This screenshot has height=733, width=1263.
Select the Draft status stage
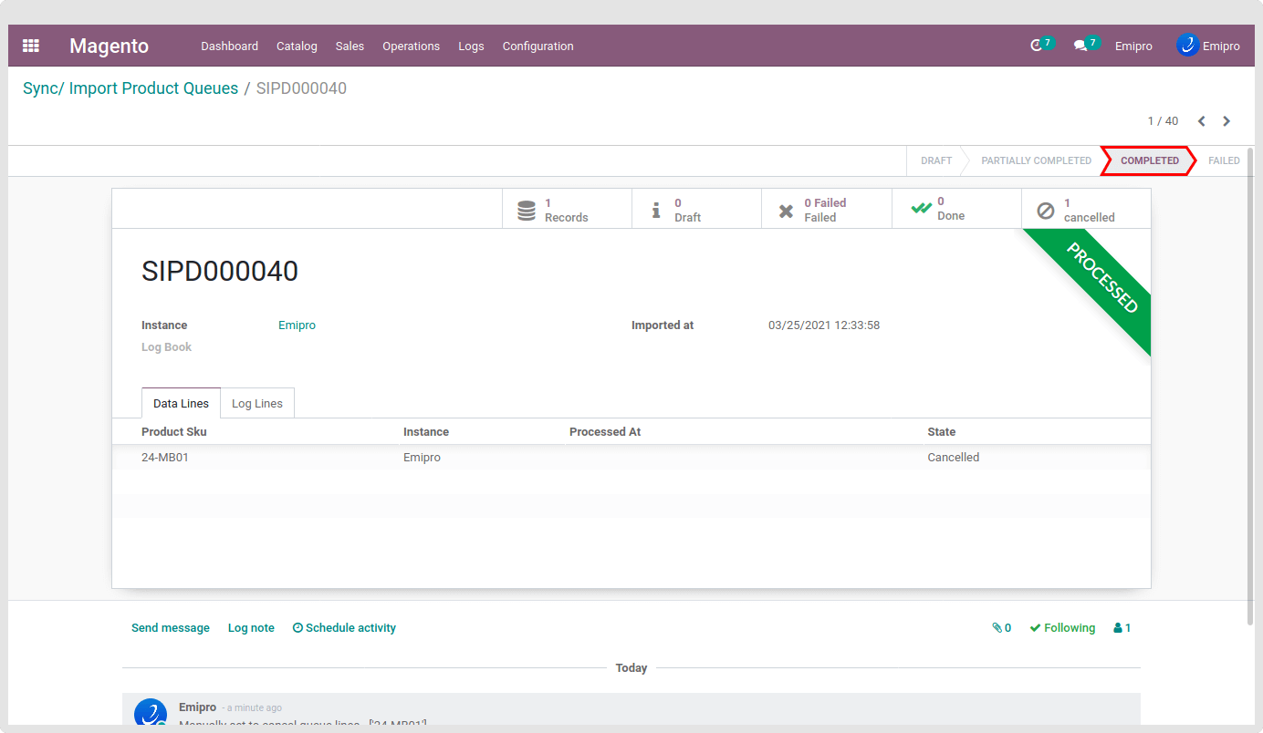(x=936, y=160)
